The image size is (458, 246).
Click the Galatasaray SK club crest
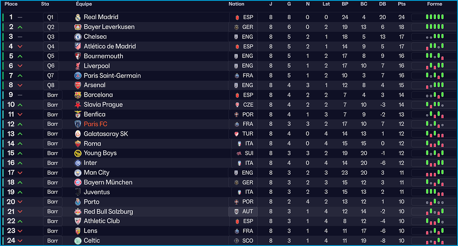pyautogui.click(x=78, y=134)
